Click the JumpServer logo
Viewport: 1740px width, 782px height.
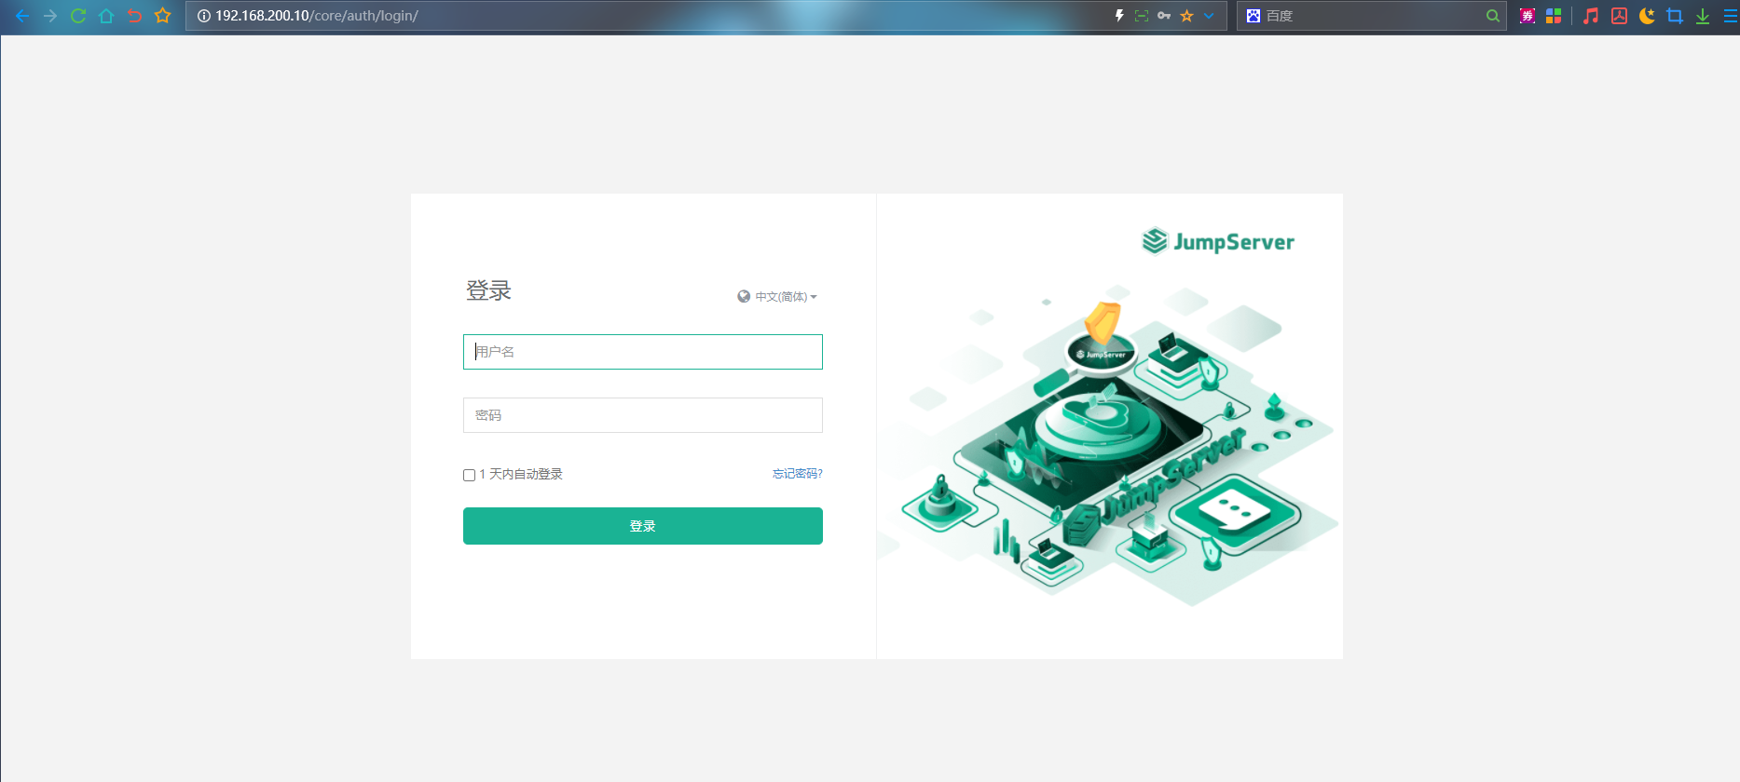click(1218, 241)
